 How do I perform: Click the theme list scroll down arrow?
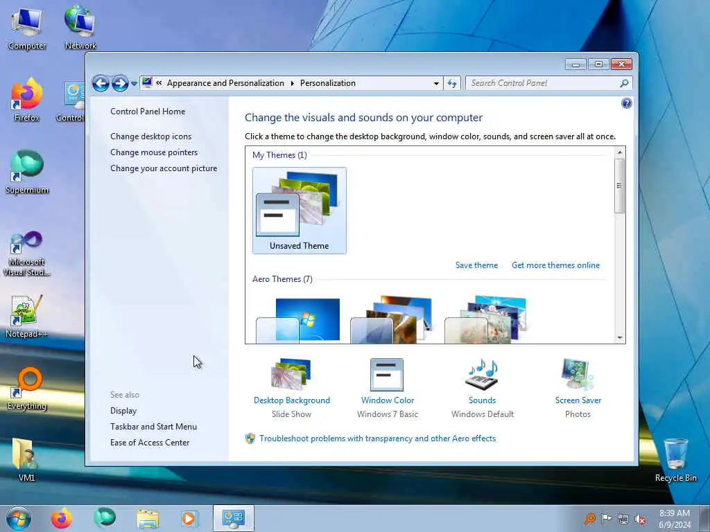coord(619,337)
